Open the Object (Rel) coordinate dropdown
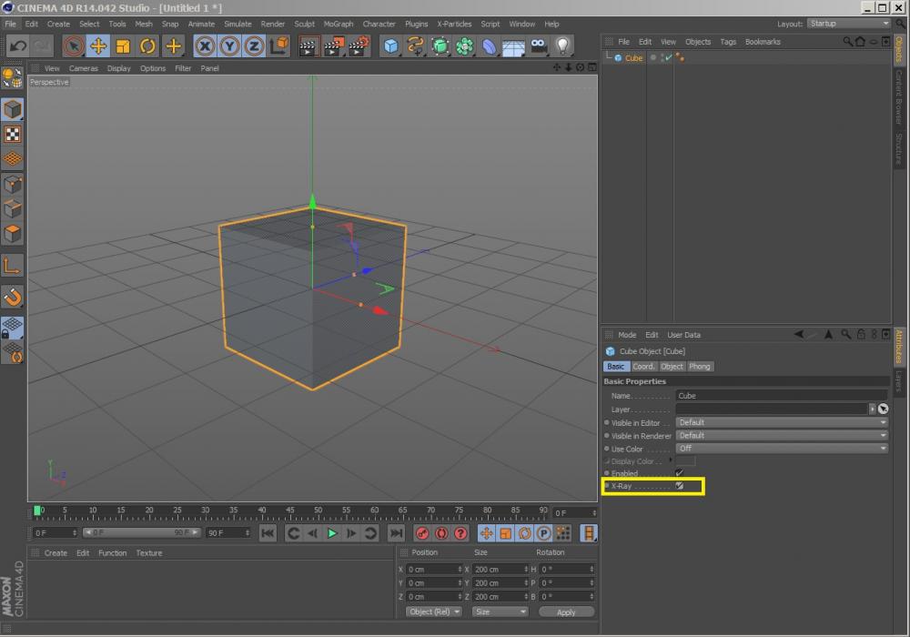910x637 pixels. 434,612
